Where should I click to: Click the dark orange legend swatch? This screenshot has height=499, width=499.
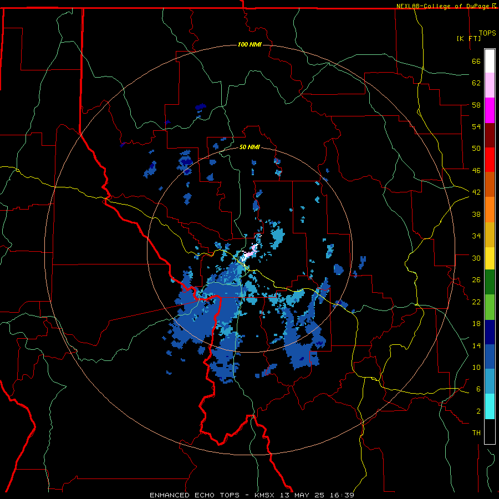[490, 185]
